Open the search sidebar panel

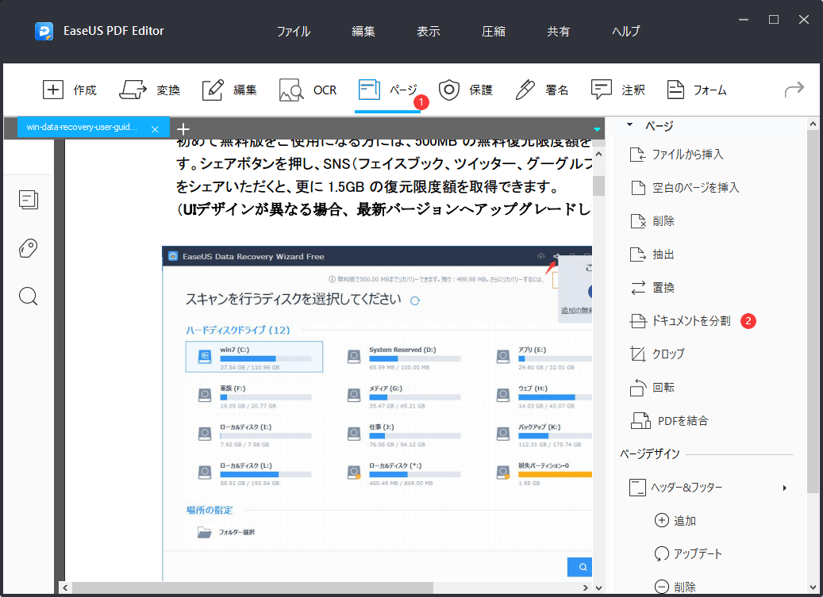28,296
